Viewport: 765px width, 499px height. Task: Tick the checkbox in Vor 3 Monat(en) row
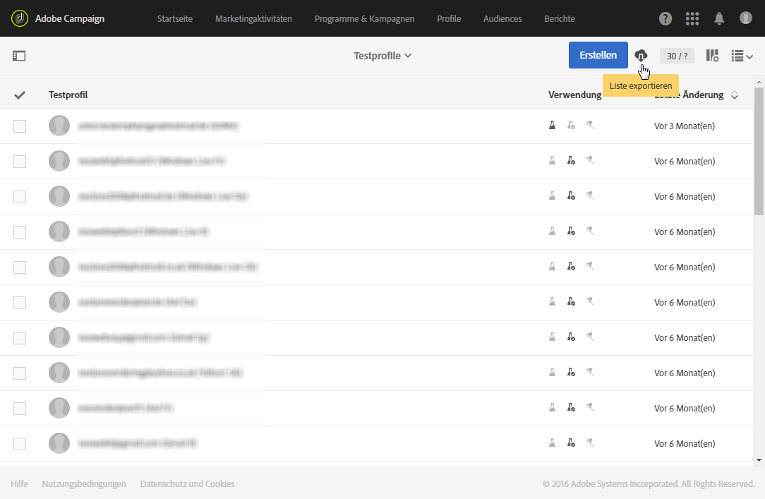[x=20, y=126]
